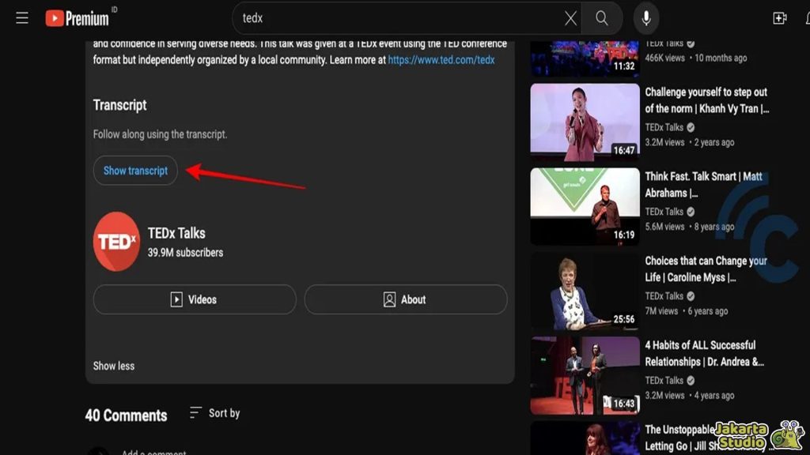Click 7M views 6 years ago text
810x455 pixels.
click(x=687, y=311)
